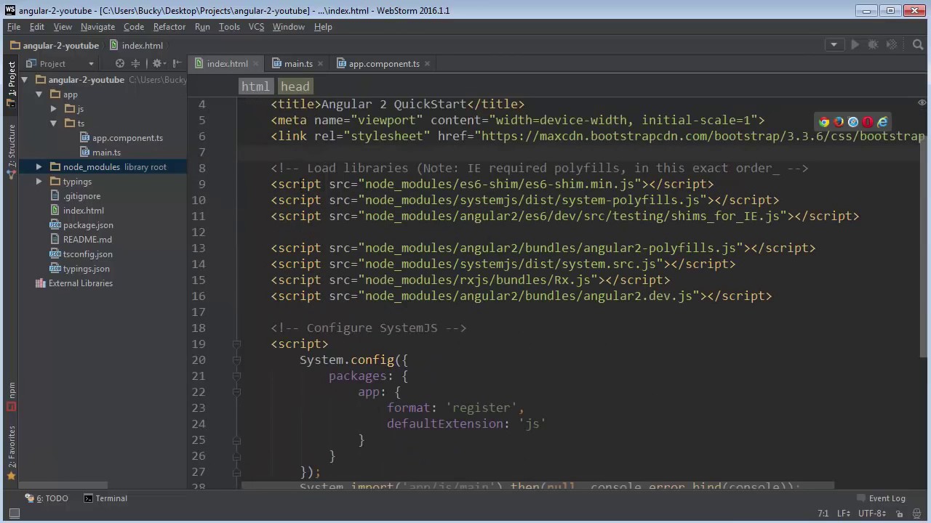Hide the Project tool window
931x523 pixels.
coord(177,63)
